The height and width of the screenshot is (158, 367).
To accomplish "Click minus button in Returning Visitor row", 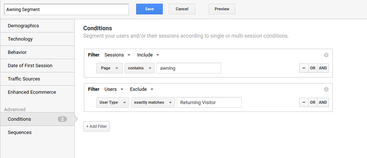I will 304,103.
